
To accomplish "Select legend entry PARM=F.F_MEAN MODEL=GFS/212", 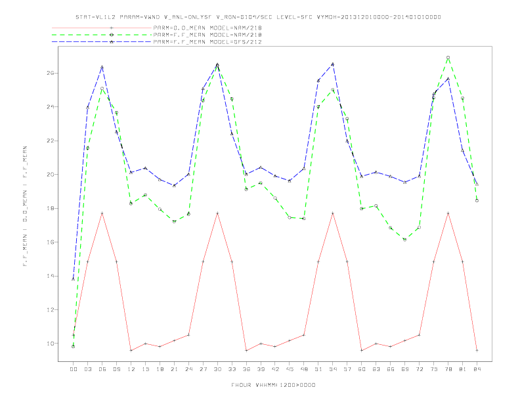I will coord(207,42).
